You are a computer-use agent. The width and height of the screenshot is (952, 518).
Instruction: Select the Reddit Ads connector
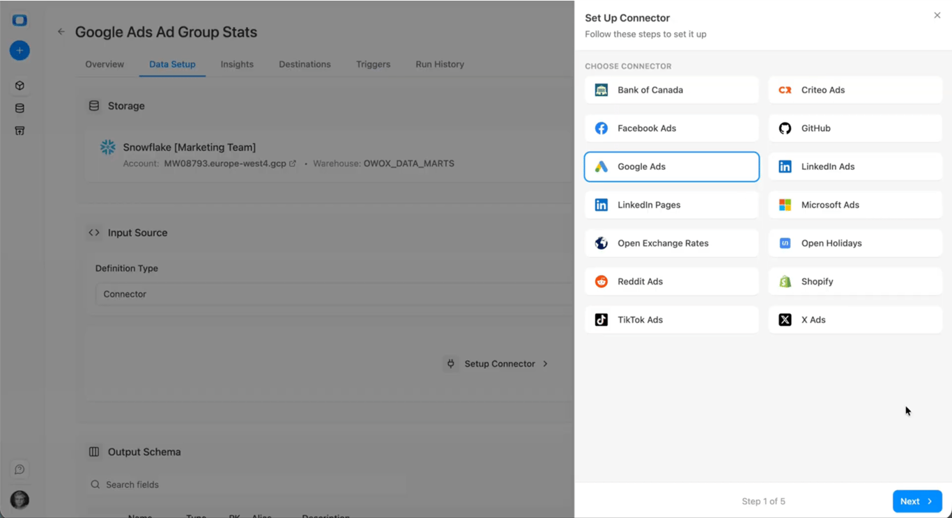(672, 281)
